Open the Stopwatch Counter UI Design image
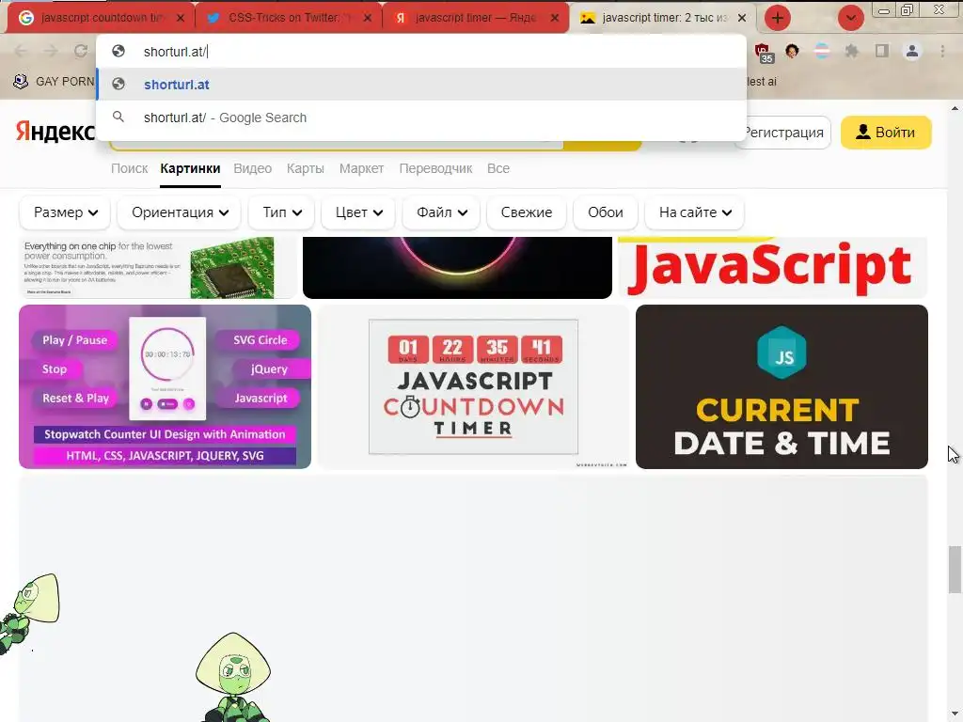Image resolution: width=963 pixels, height=722 pixels. tap(165, 386)
